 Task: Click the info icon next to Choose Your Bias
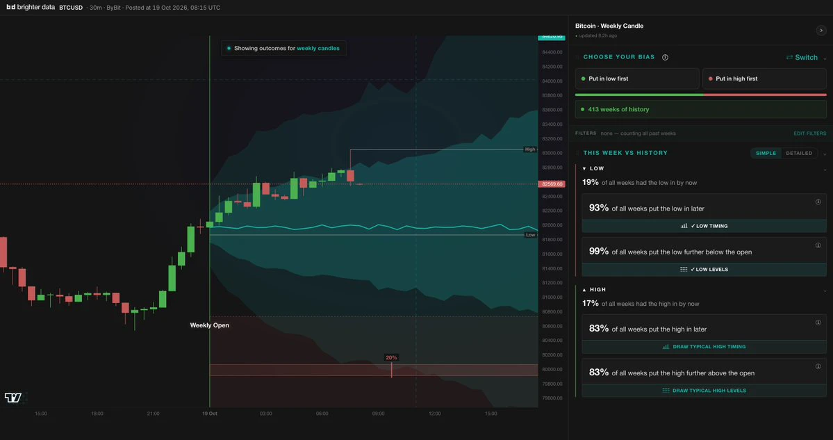[665, 58]
